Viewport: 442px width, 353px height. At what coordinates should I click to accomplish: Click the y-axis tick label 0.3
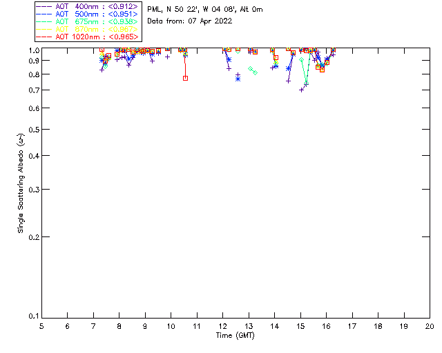click(x=34, y=190)
